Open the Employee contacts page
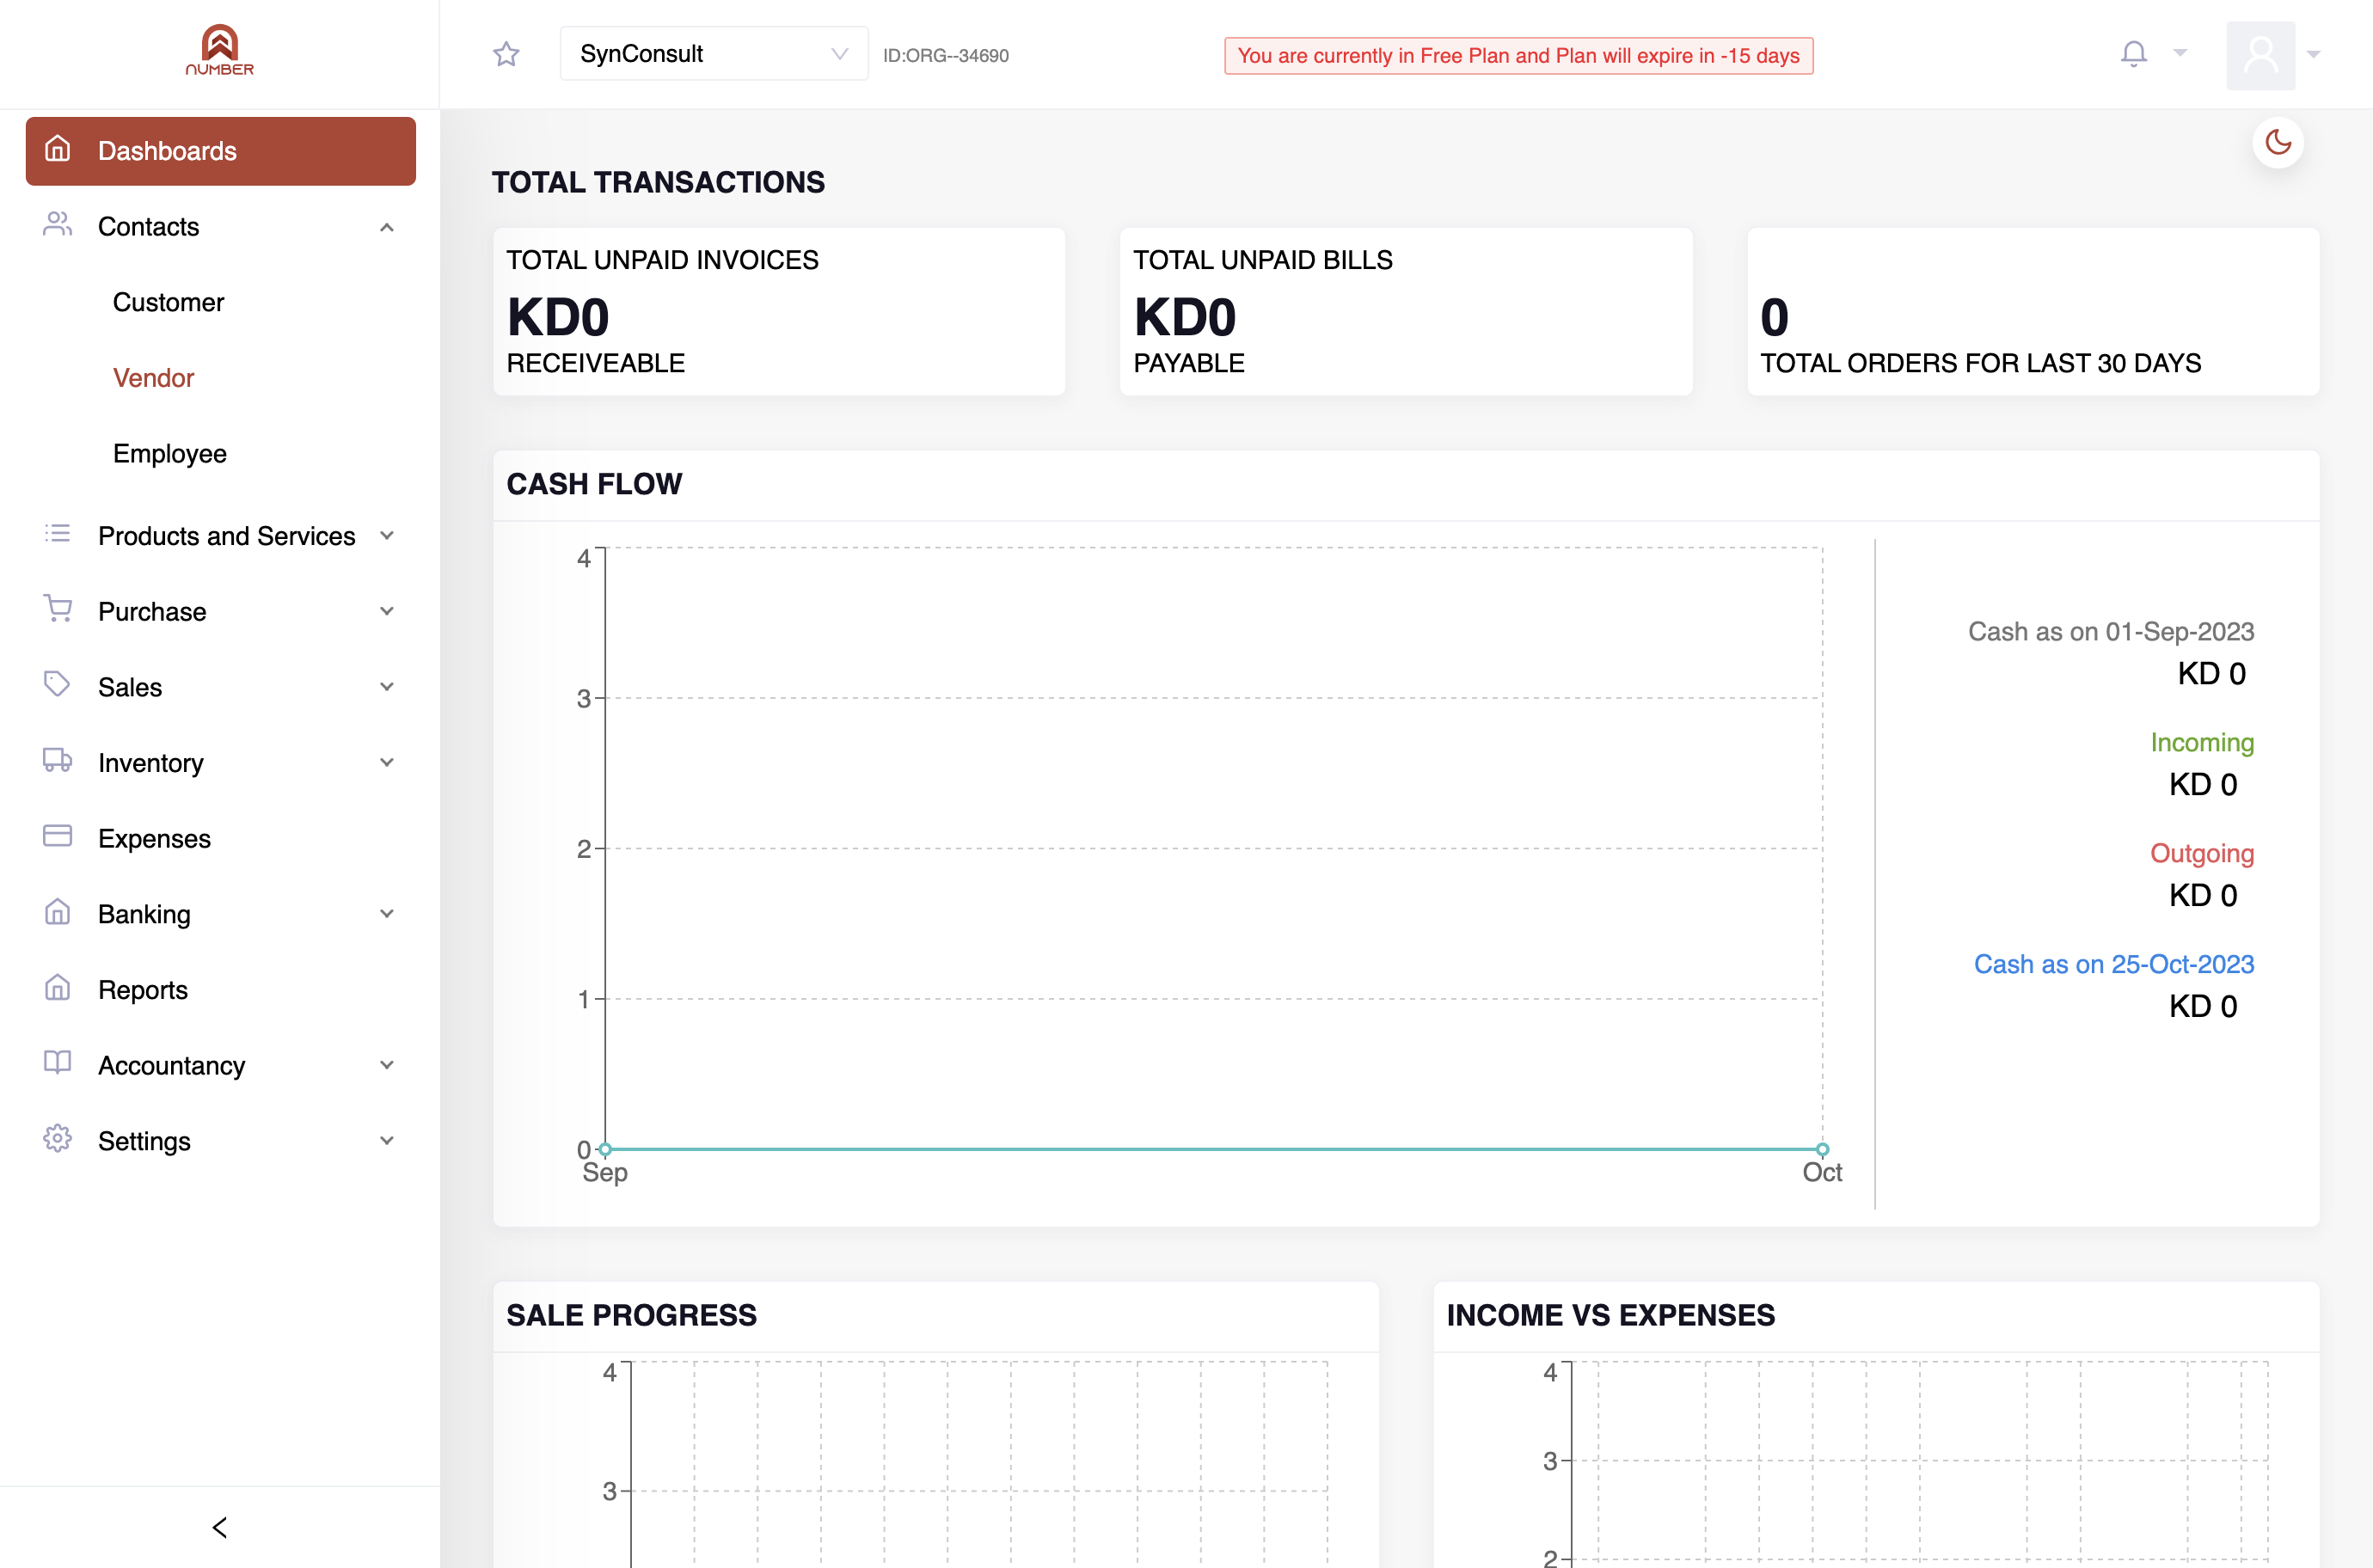This screenshot has width=2373, height=1568. pos(170,454)
